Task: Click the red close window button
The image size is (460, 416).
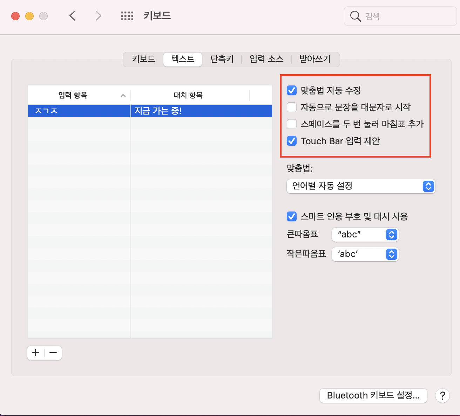Action: [15, 16]
